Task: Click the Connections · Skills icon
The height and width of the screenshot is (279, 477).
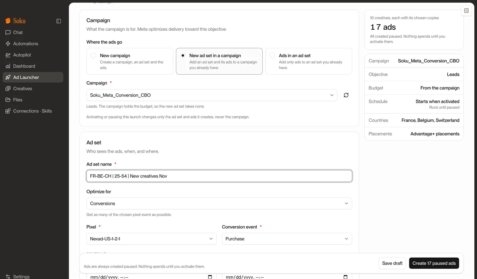Action: (8, 111)
